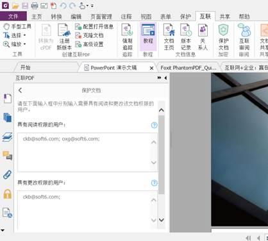
Task: Expand the 缩放 zoom dropdown
Action: coord(24,44)
